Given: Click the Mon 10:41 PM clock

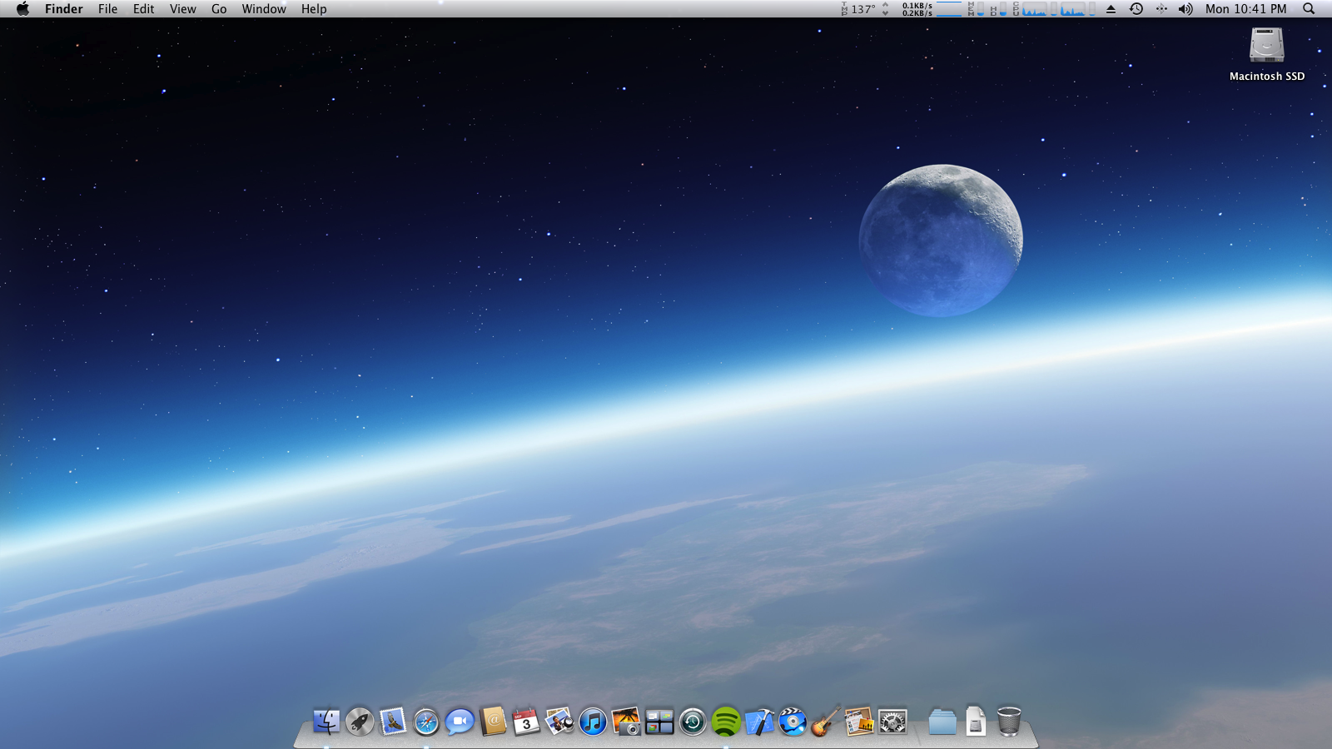Looking at the screenshot, I should (1245, 9).
